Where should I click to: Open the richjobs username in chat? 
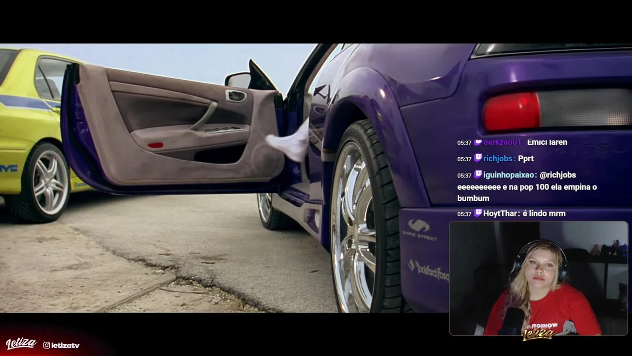pos(499,159)
